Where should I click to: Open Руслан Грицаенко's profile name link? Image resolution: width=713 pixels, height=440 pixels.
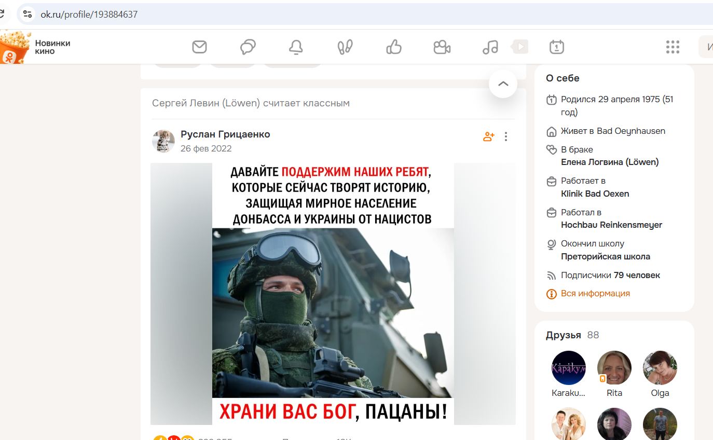click(225, 134)
